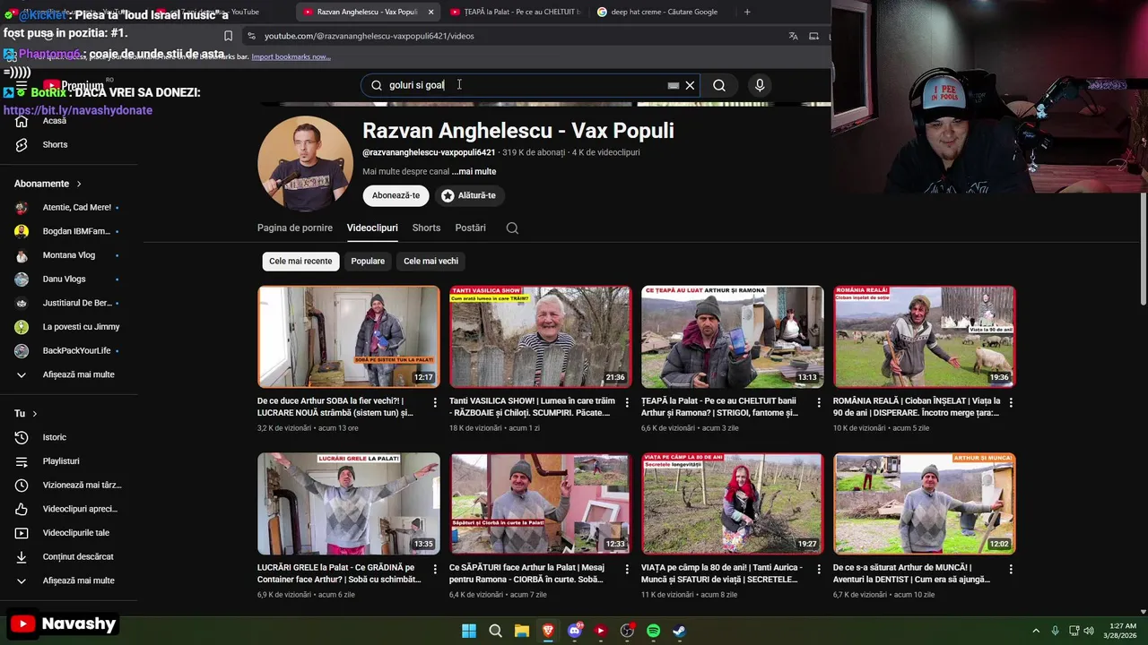Open Steam from the taskbar
The height and width of the screenshot is (645, 1148).
tap(680, 631)
